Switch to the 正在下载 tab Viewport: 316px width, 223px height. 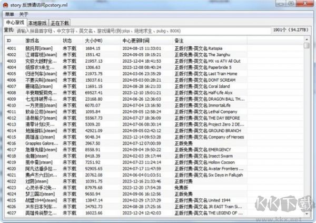point(60,23)
